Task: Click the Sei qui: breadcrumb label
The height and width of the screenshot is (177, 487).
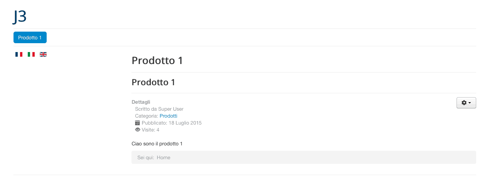Action: point(145,157)
